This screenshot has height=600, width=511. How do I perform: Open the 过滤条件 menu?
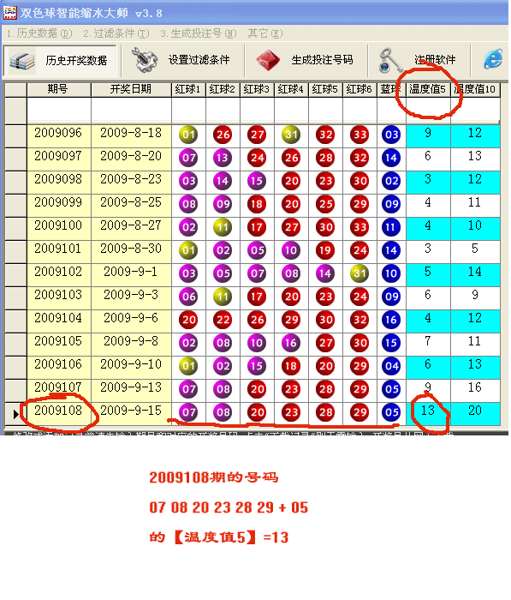pos(116,33)
